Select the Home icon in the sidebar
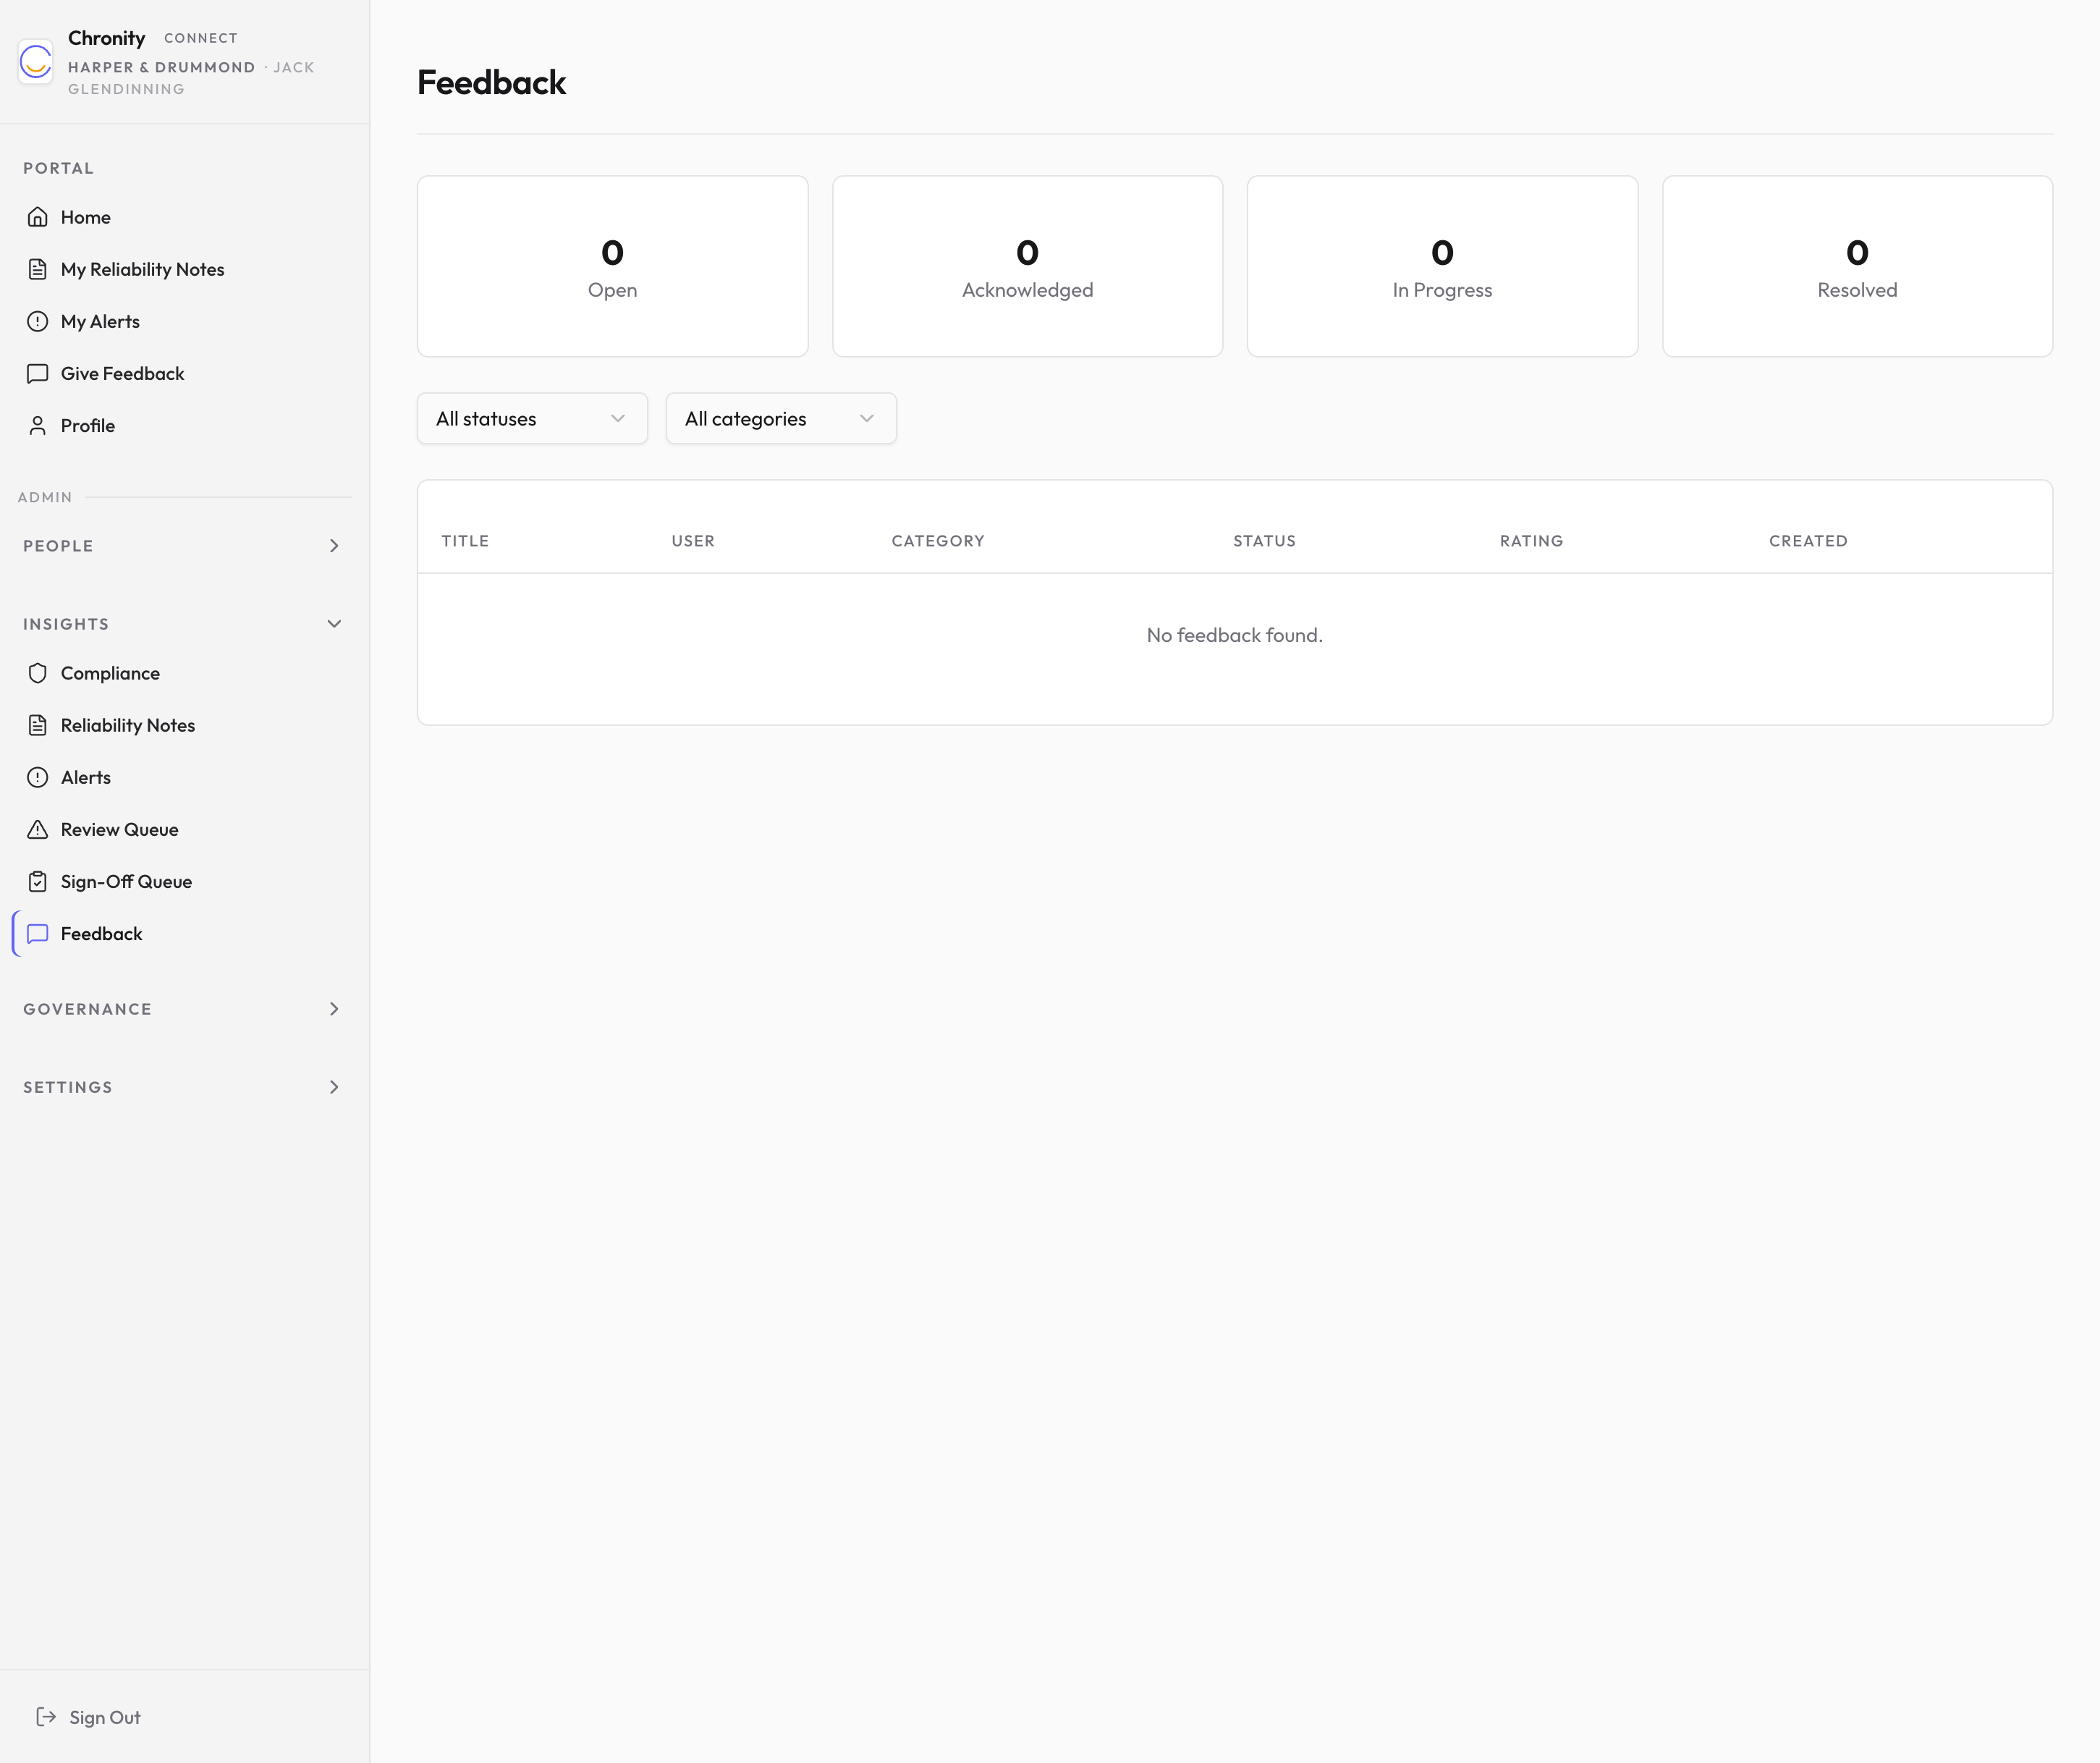2100x1763 pixels. [38, 216]
